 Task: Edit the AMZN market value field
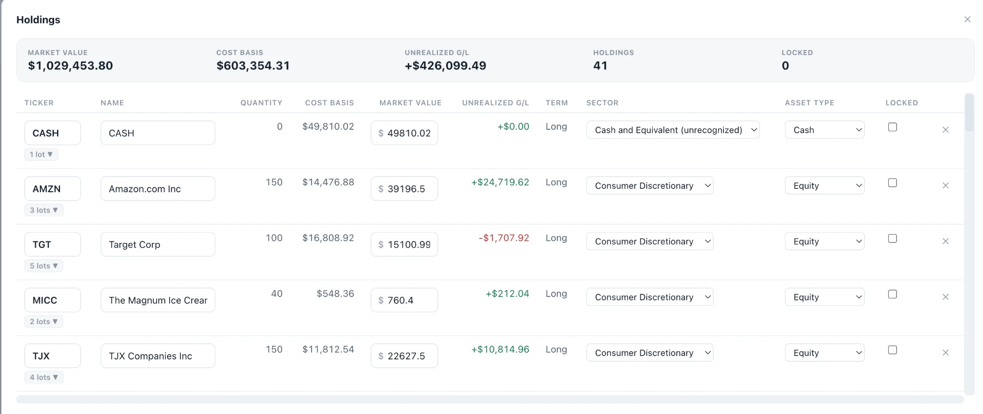tap(405, 188)
